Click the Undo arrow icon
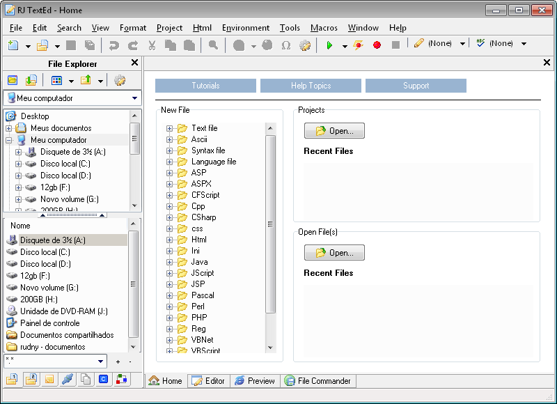557x404 pixels. pos(114,45)
